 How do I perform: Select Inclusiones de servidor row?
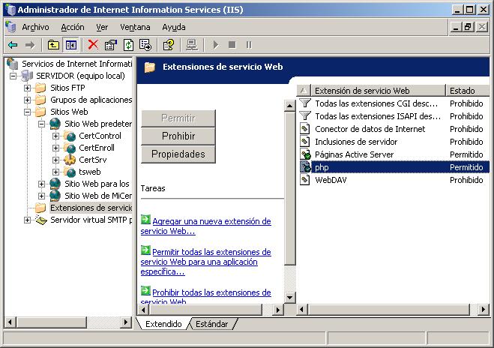click(394, 142)
